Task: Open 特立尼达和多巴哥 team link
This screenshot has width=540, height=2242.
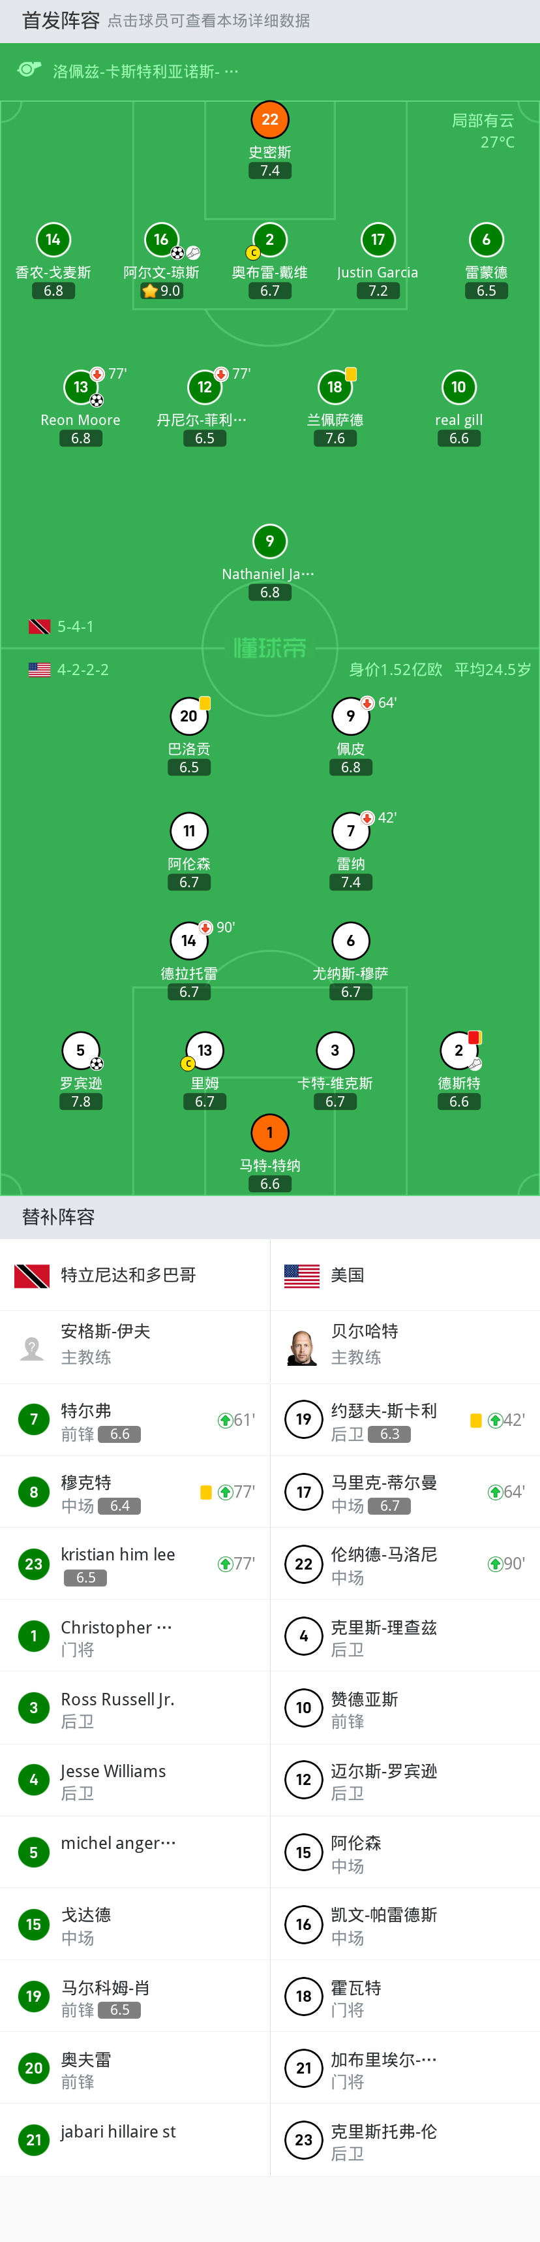Action: point(128,1275)
